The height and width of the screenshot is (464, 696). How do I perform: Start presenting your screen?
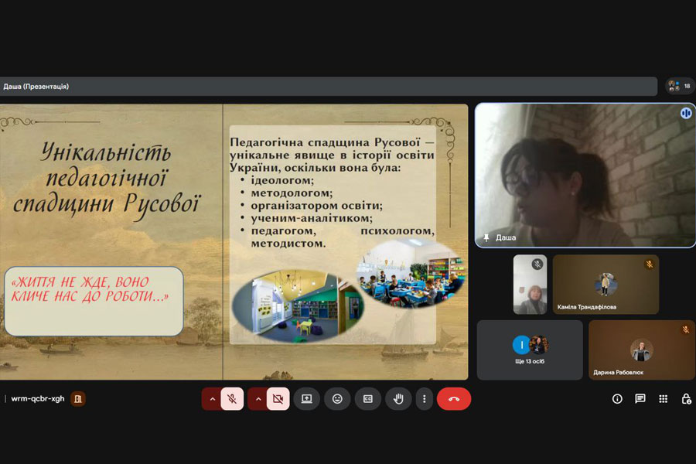coord(307,399)
